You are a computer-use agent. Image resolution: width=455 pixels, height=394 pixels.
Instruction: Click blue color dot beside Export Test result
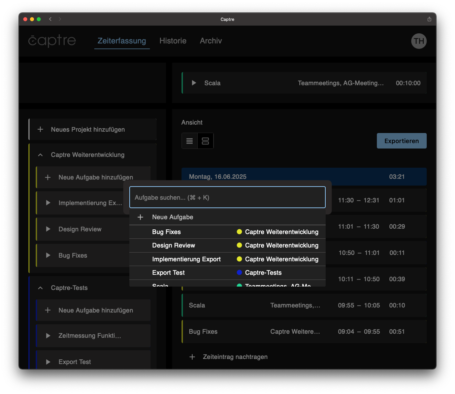coord(239,272)
